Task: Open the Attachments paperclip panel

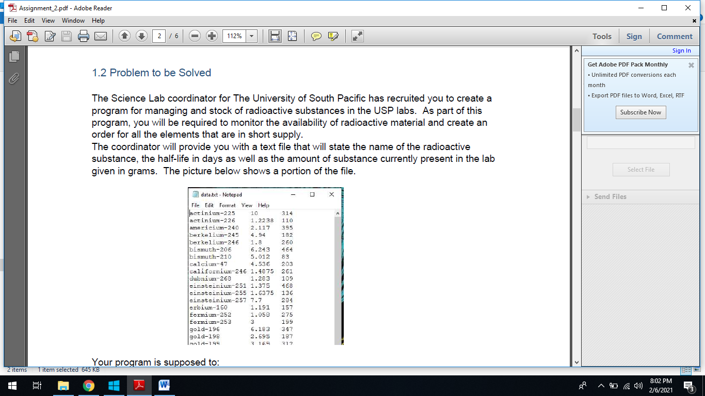Action: pos(14,79)
